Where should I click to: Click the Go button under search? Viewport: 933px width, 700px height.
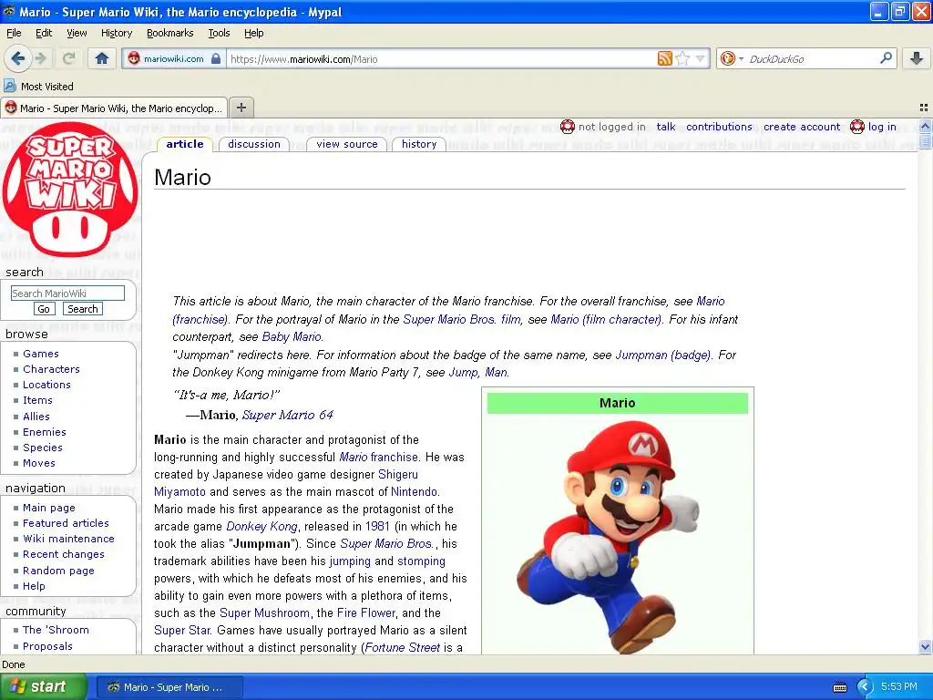point(44,309)
